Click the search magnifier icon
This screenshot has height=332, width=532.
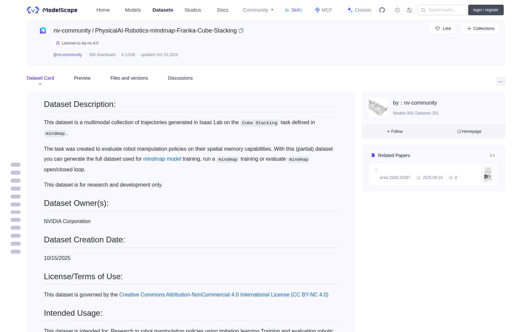pos(423,10)
